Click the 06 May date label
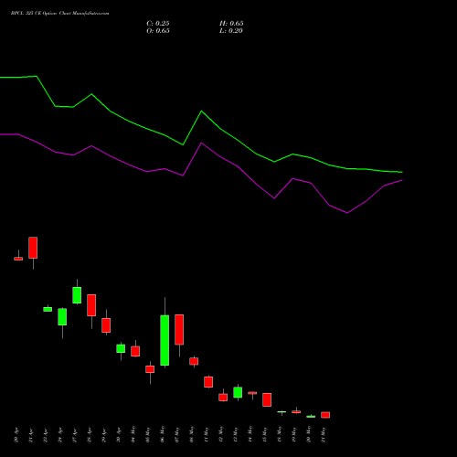 pyautogui.click(x=163, y=434)
